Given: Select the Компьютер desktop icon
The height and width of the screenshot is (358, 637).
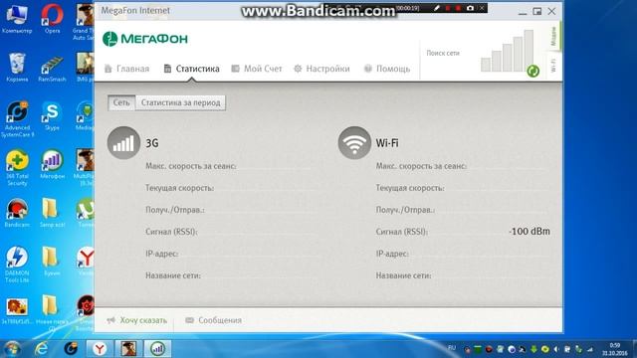Looking at the screenshot, I should (17, 19).
